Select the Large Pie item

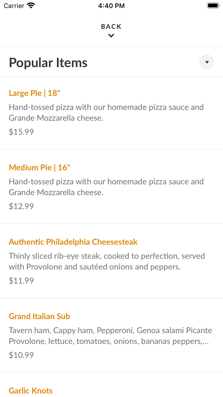35,93
